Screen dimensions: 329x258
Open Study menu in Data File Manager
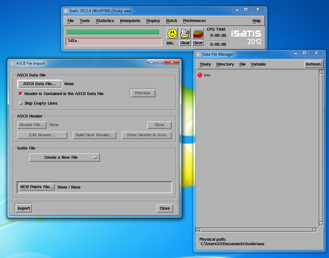(x=205, y=64)
